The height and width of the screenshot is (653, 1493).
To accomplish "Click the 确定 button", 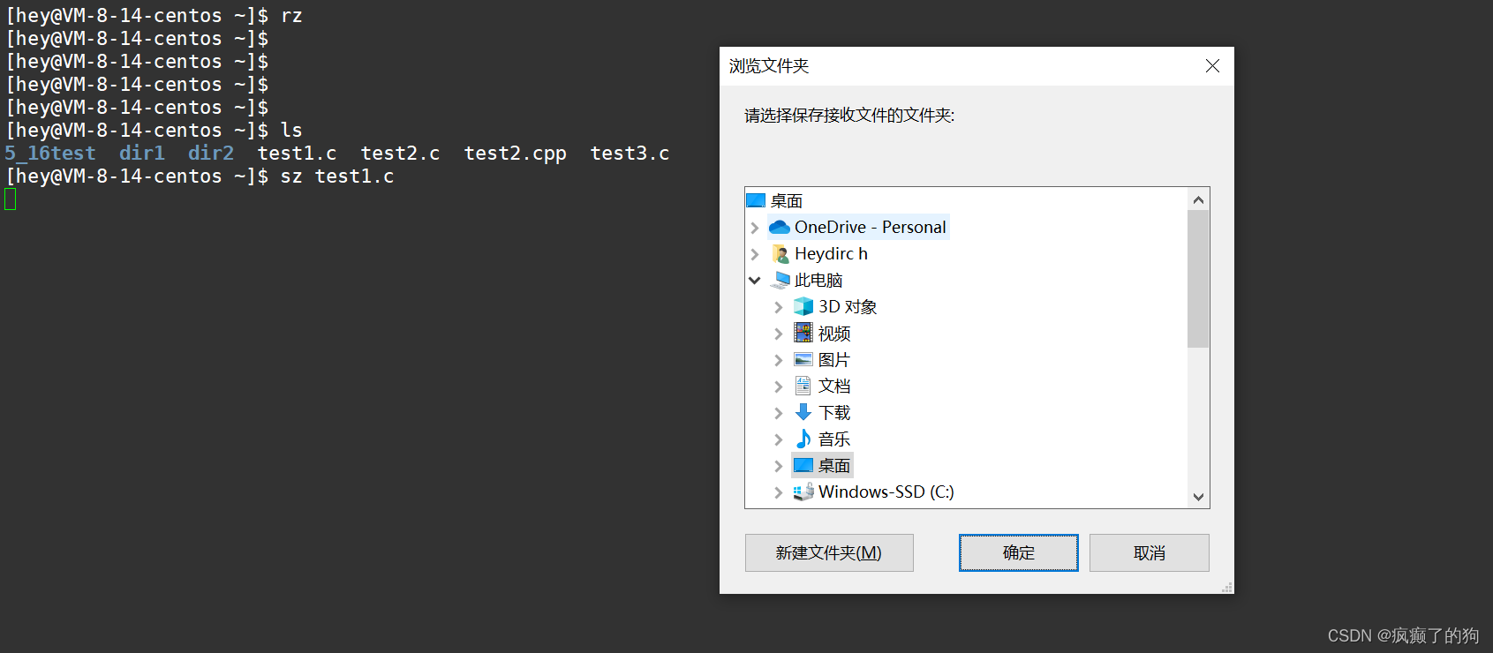I will pyautogui.click(x=1019, y=552).
